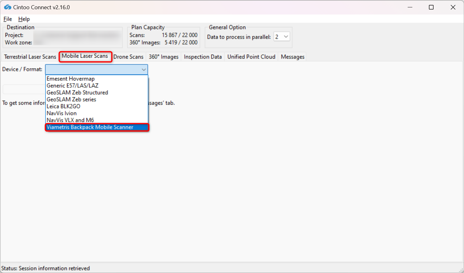The width and height of the screenshot is (464, 273).
Task: Click the Scans capacity value 15 867 / 22 000
Action: [180, 35]
